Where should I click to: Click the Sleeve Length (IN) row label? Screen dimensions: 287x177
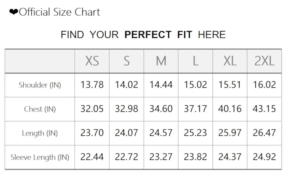pos(40,157)
